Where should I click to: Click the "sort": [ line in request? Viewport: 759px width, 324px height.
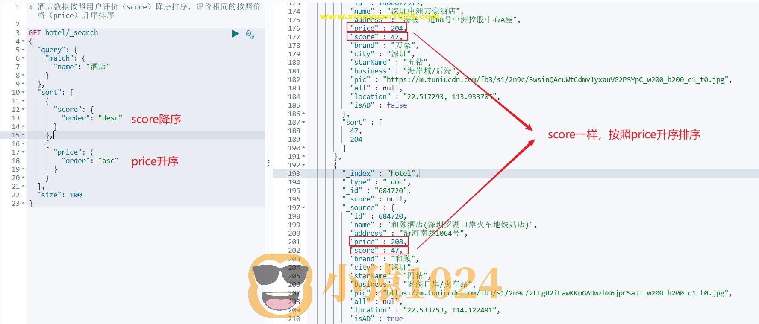coord(55,92)
